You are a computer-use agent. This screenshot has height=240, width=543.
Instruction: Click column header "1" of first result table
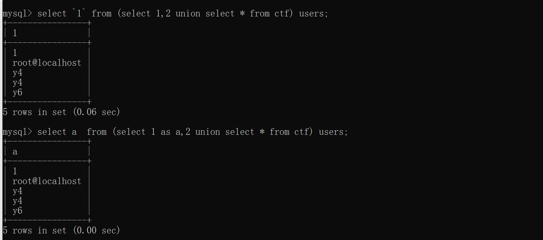point(15,33)
